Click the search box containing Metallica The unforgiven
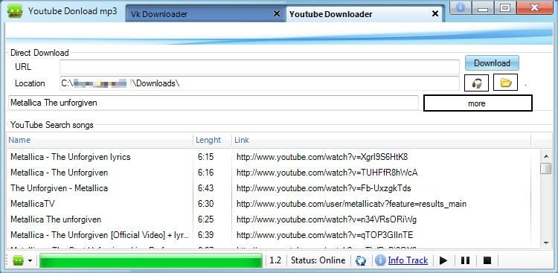558x273 pixels. pyautogui.click(x=214, y=103)
